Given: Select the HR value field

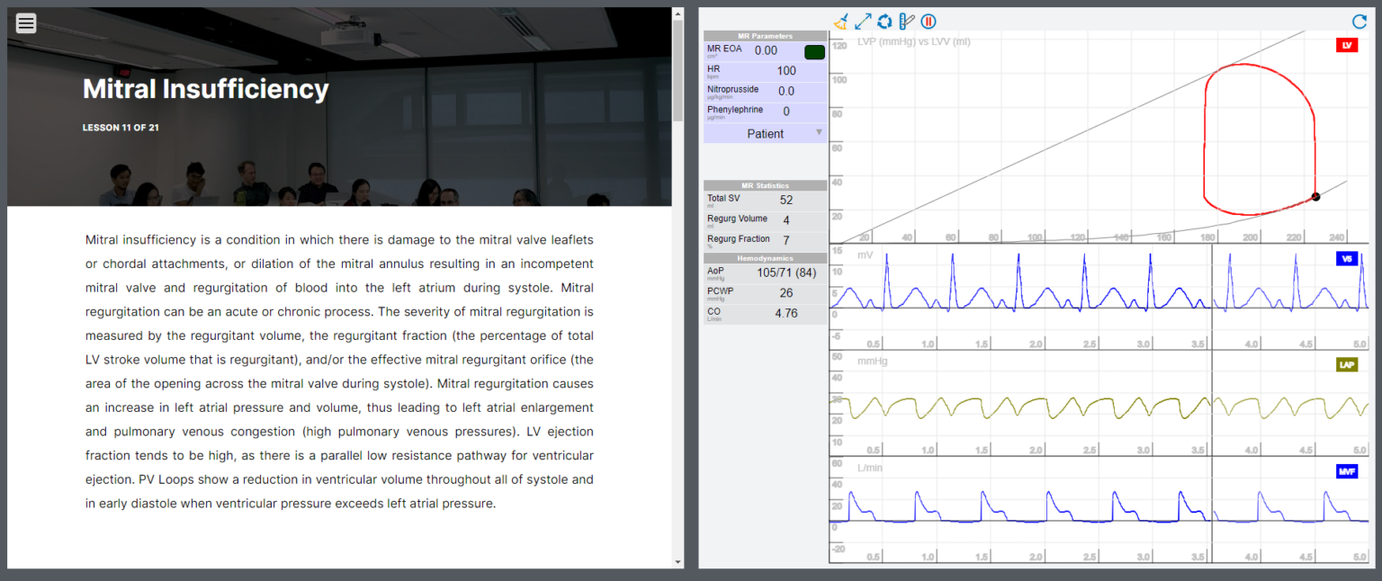Looking at the screenshot, I should [x=785, y=71].
